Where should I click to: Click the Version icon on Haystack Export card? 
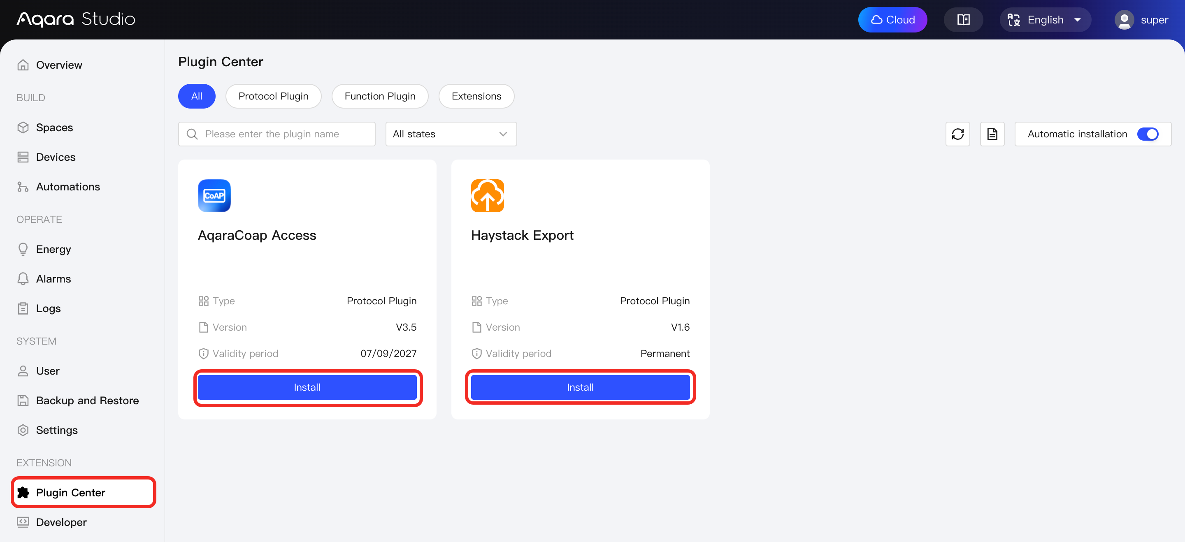[476, 327]
